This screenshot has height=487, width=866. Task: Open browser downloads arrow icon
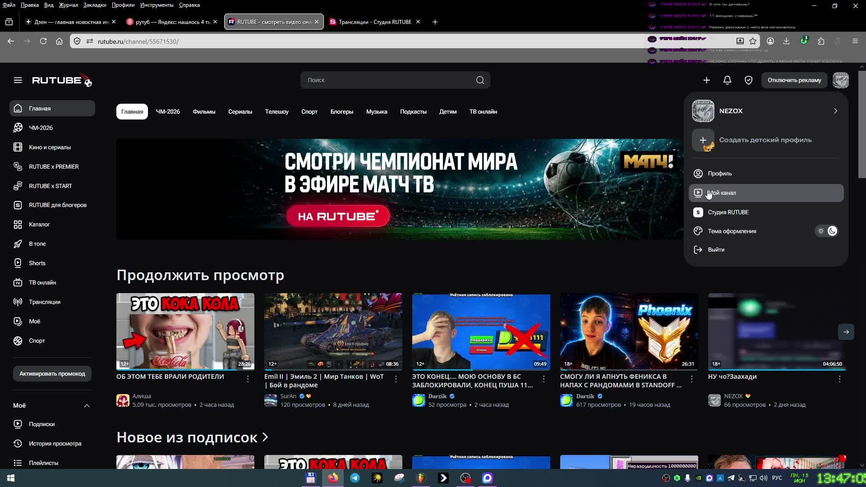click(x=786, y=41)
